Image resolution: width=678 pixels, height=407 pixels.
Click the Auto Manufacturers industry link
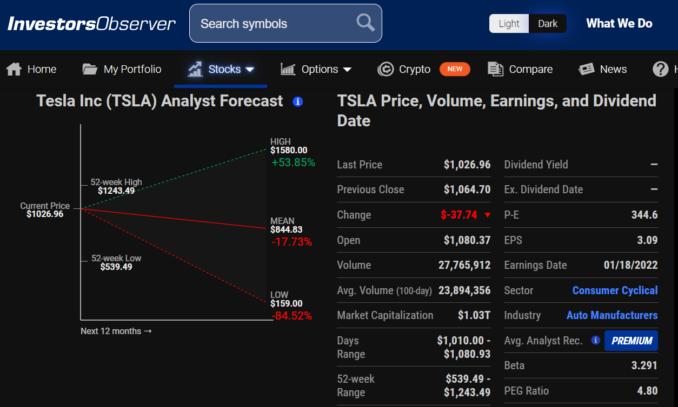pos(612,315)
